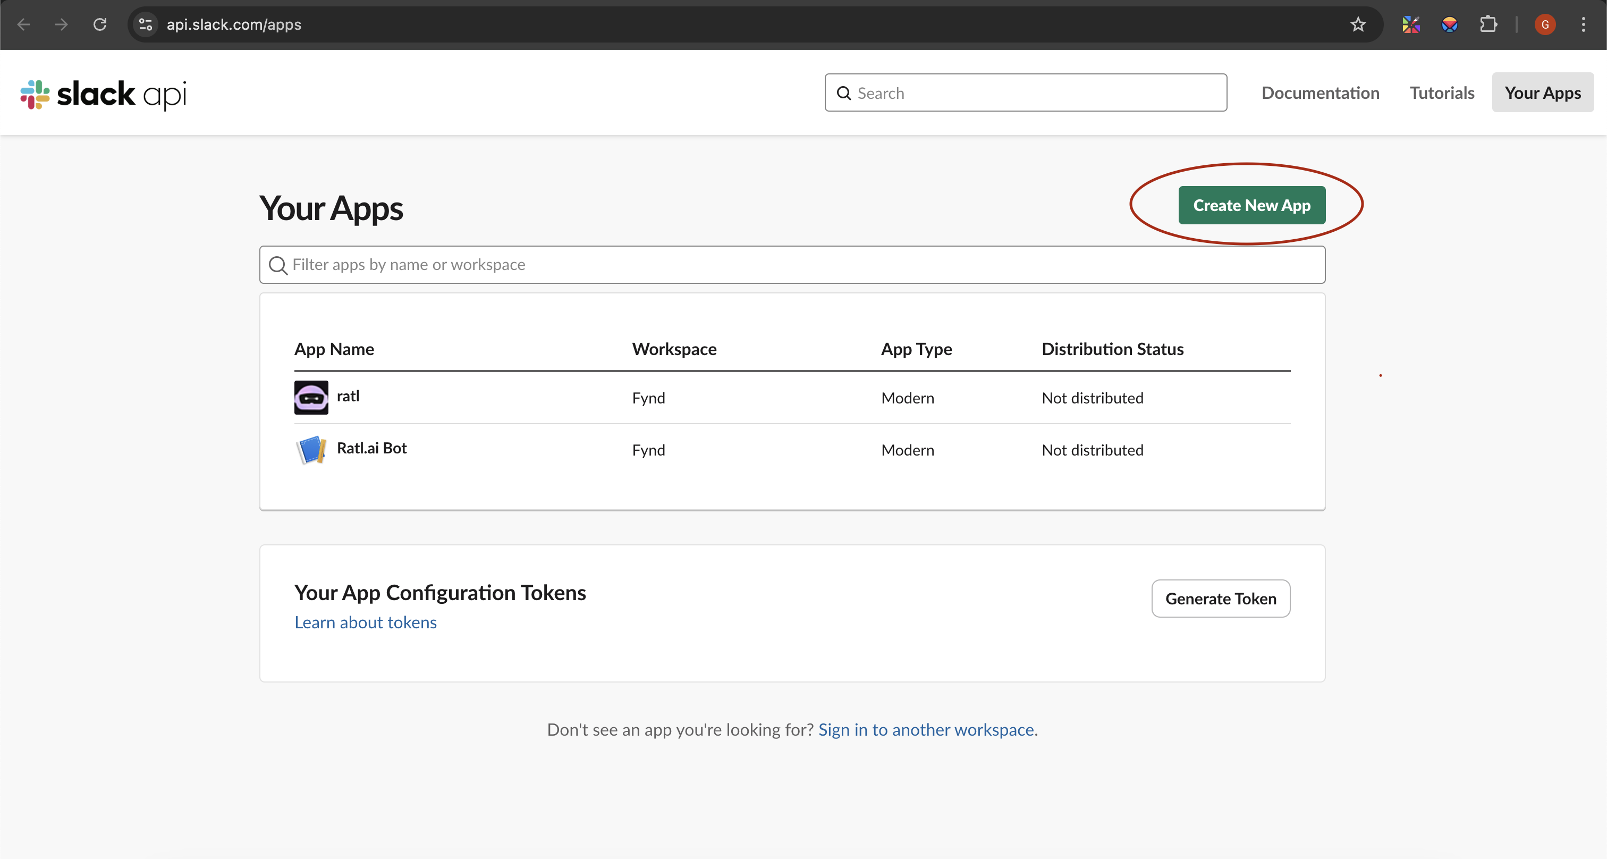This screenshot has width=1607, height=859.
Task: Click the browser reload icon
Action: 100,24
